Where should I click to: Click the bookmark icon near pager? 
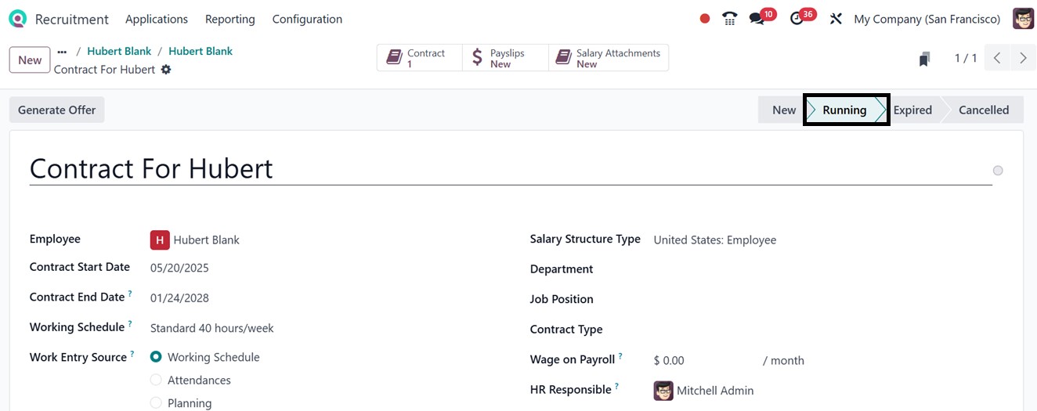point(925,59)
